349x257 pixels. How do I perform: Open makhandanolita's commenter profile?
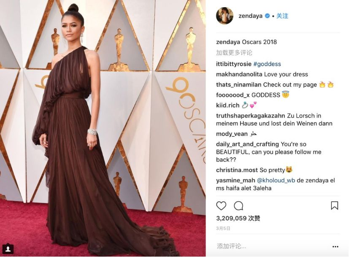point(239,74)
